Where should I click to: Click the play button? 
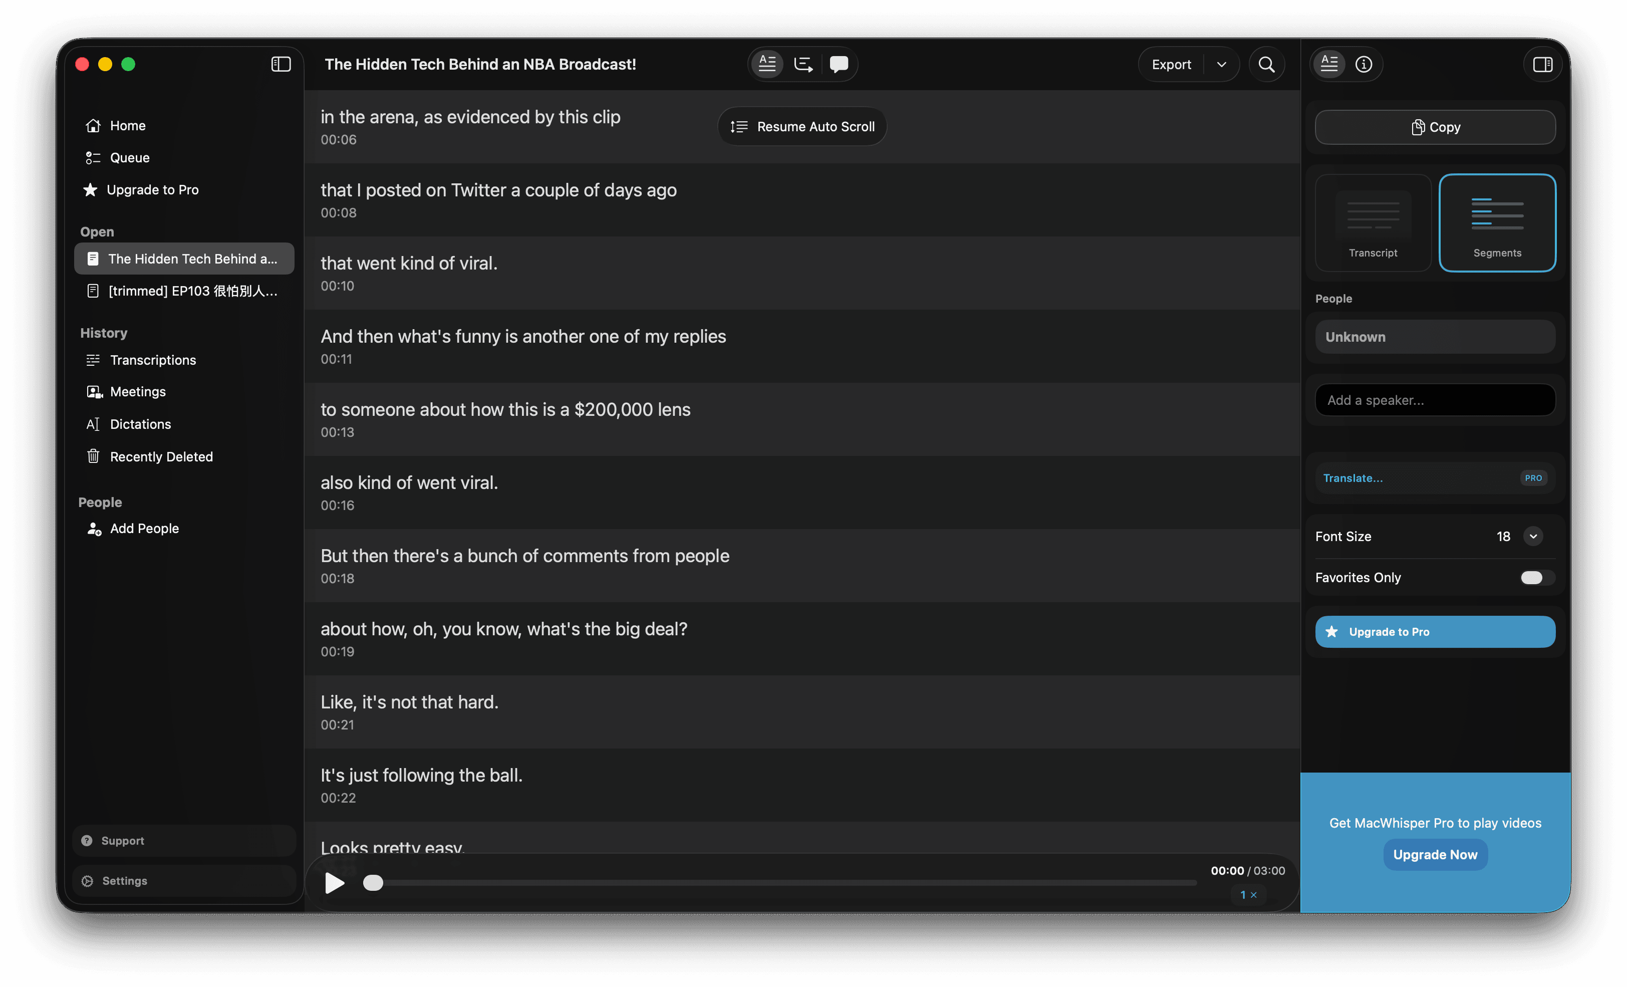pyautogui.click(x=335, y=883)
